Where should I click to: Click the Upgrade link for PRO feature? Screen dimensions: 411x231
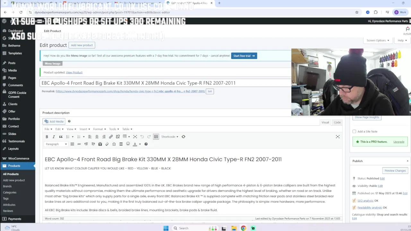click(x=399, y=142)
